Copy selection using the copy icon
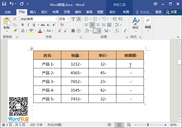 click(x=15, y=25)
